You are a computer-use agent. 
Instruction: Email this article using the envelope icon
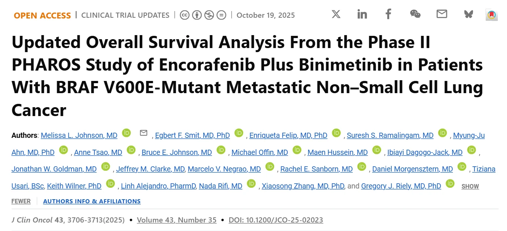(x=442, y=14)
